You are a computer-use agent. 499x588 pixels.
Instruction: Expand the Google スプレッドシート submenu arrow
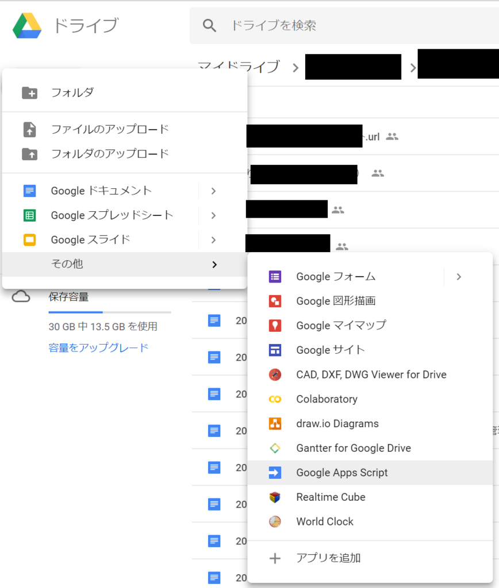(x=213, y=215)
